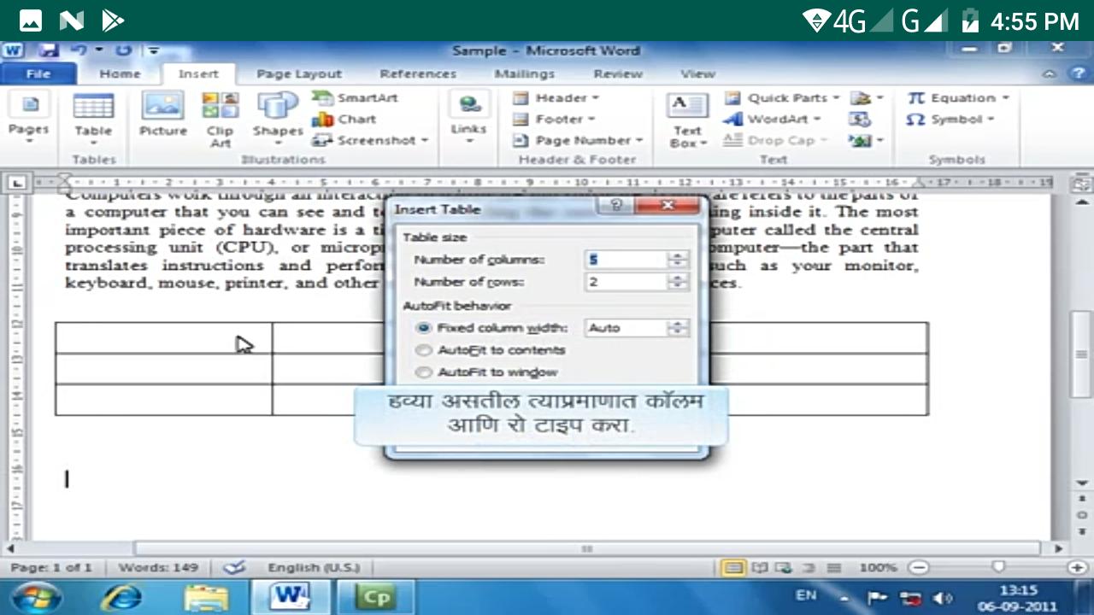Insert Date and Time

[x=860, y=119]
